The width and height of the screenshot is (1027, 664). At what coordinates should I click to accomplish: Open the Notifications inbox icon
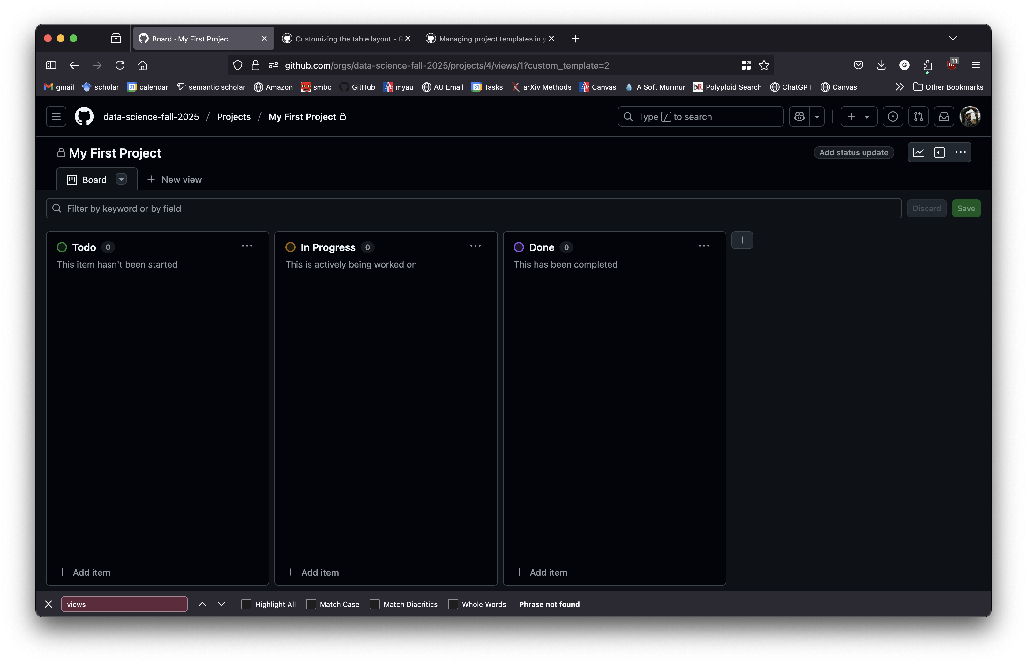944,116
